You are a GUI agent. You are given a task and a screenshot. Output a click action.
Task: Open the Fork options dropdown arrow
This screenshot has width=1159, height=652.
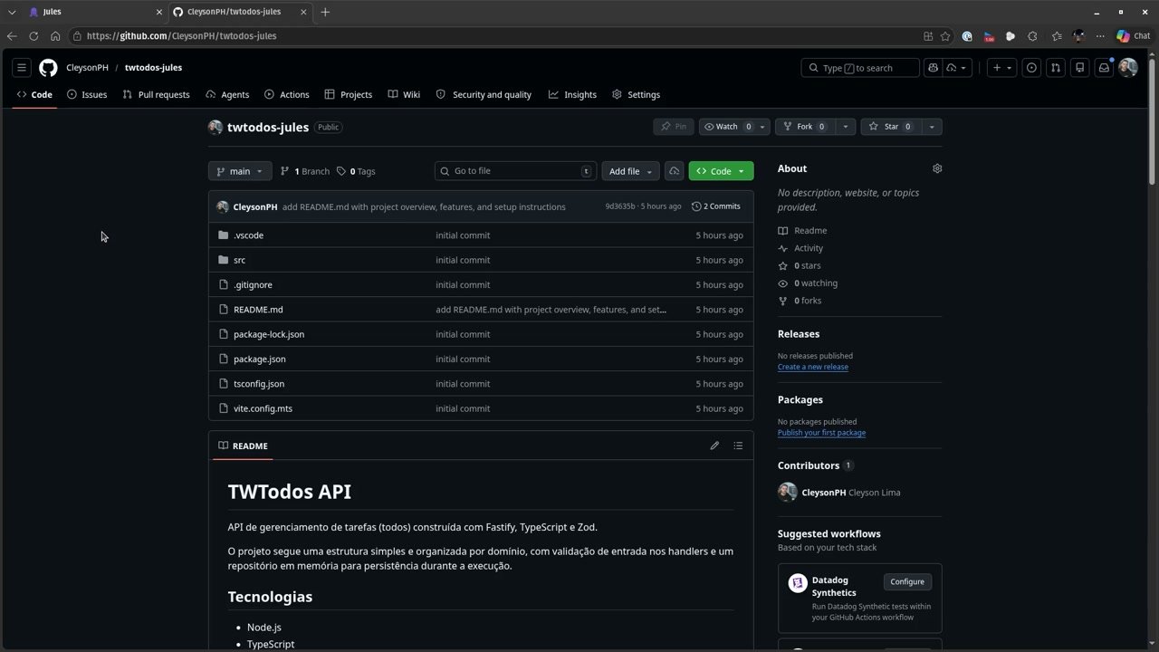(x=846, y=127)
